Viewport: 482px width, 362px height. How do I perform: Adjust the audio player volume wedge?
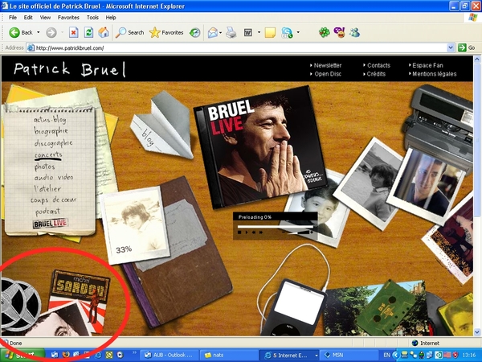(299, 232)
